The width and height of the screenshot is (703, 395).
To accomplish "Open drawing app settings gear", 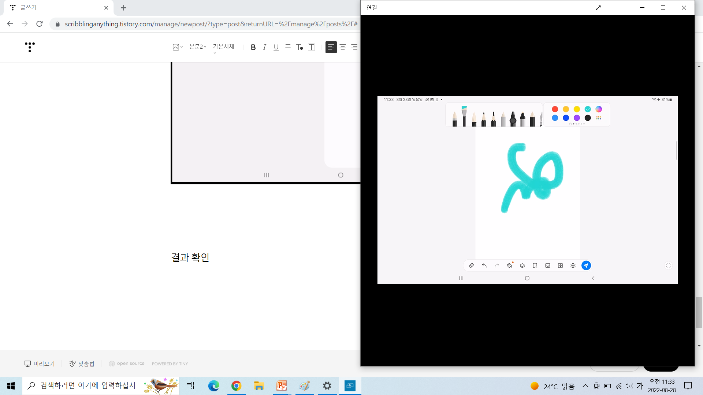I will 573,266.
